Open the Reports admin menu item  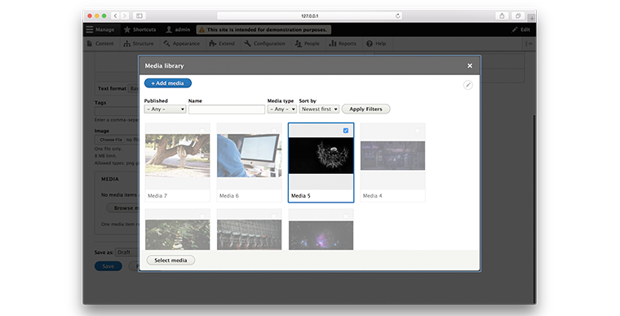[343, 43]
